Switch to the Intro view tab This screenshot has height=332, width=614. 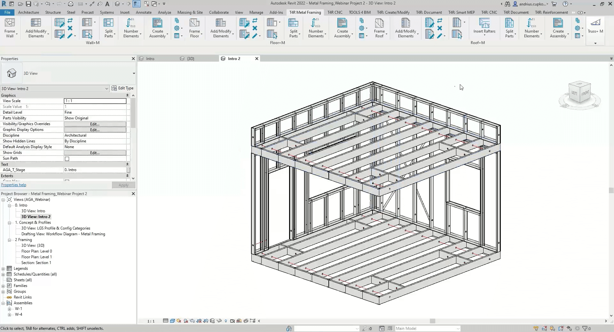150,59
